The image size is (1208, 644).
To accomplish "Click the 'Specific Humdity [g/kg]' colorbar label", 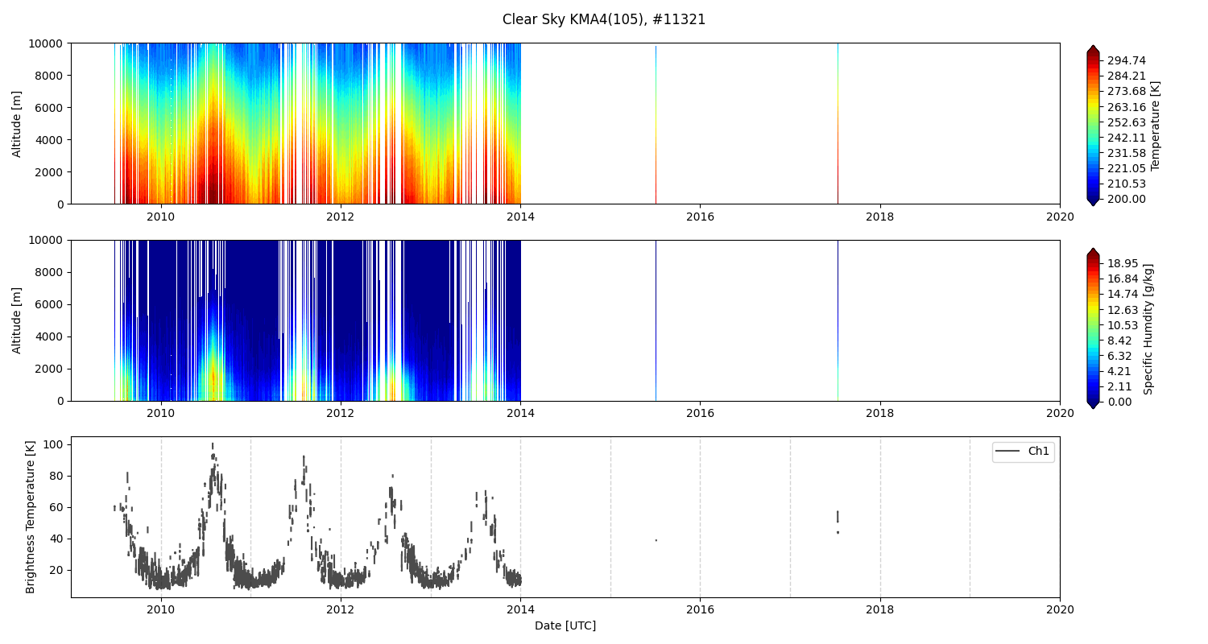I will 1148,328.
